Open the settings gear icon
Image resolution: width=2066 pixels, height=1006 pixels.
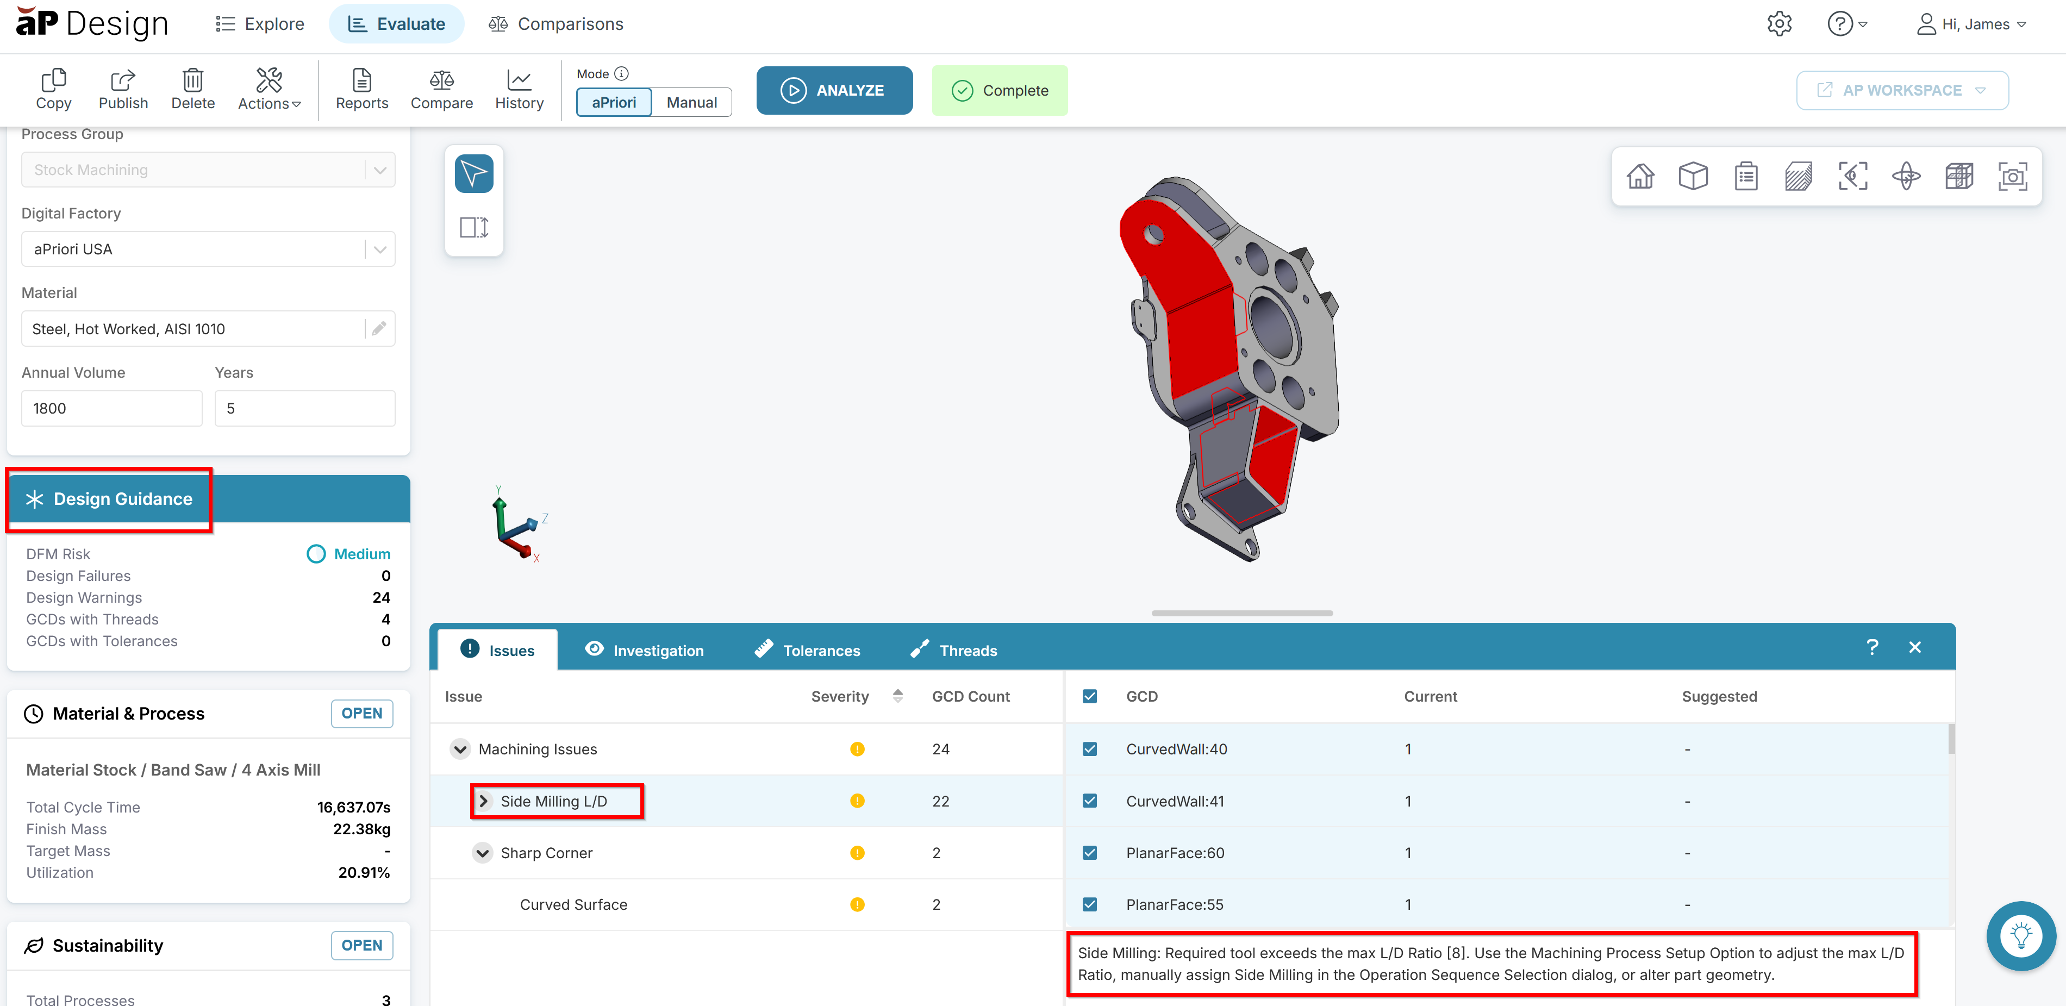click(x=1779, y=24)
